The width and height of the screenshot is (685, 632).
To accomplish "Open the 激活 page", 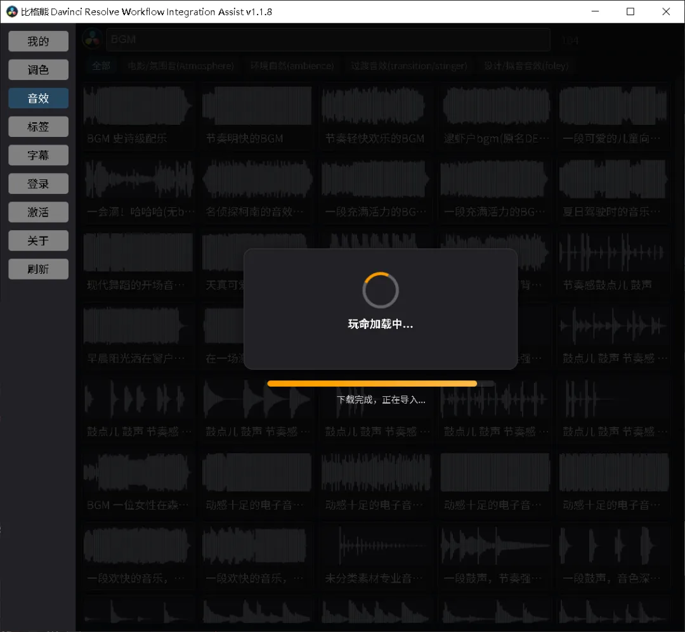I will [x=39, y=212].
